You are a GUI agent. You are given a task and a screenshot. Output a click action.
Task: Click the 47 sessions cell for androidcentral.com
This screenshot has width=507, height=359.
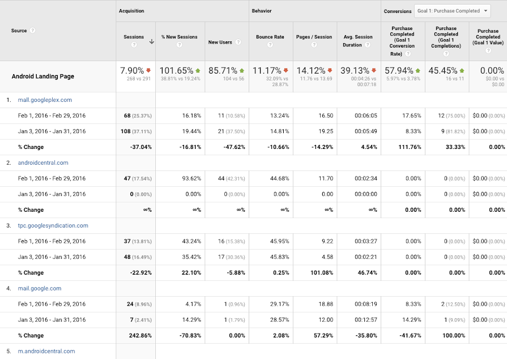[x=138, y=178]
